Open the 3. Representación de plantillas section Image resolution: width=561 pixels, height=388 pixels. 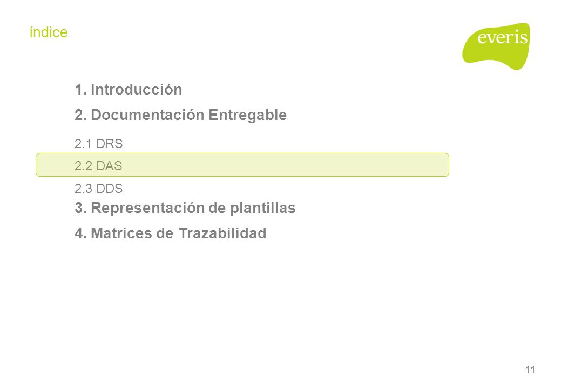[x=185, y=208]
